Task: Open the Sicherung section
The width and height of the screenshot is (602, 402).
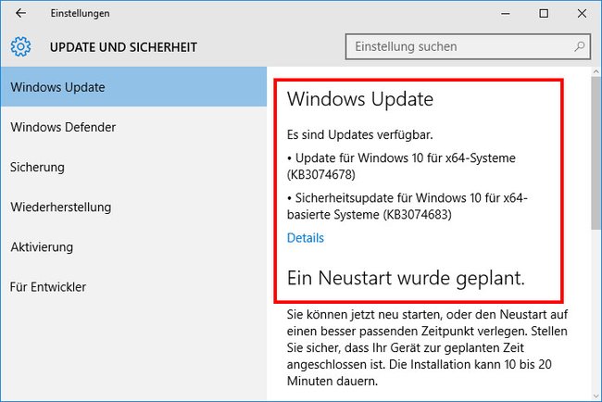Action: tap(133, 167)
